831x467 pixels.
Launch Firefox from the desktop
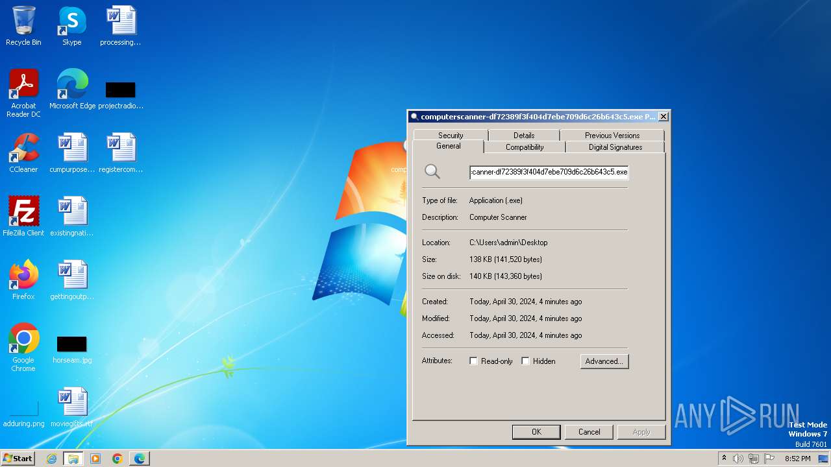pyautogui.click(x=23, y=280)
